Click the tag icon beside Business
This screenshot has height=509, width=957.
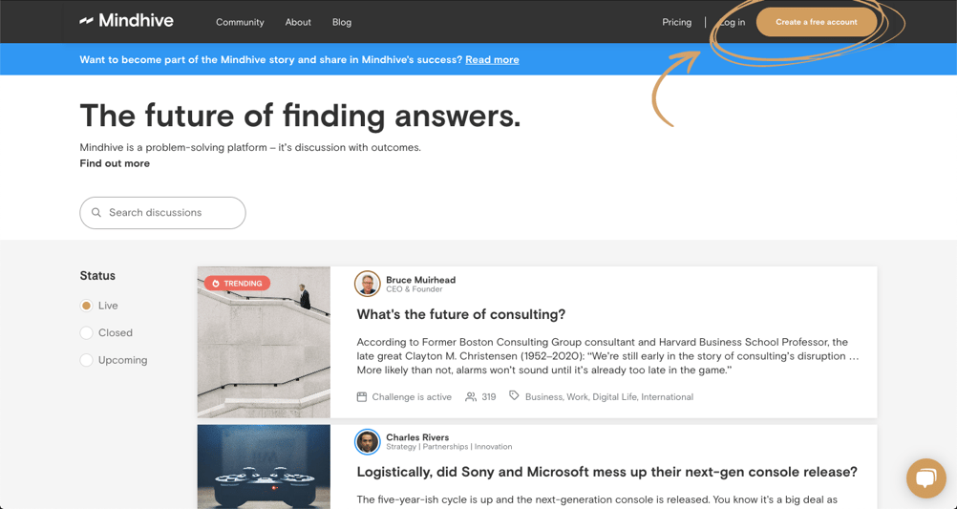pyautogui.click(x=514, y=396)
